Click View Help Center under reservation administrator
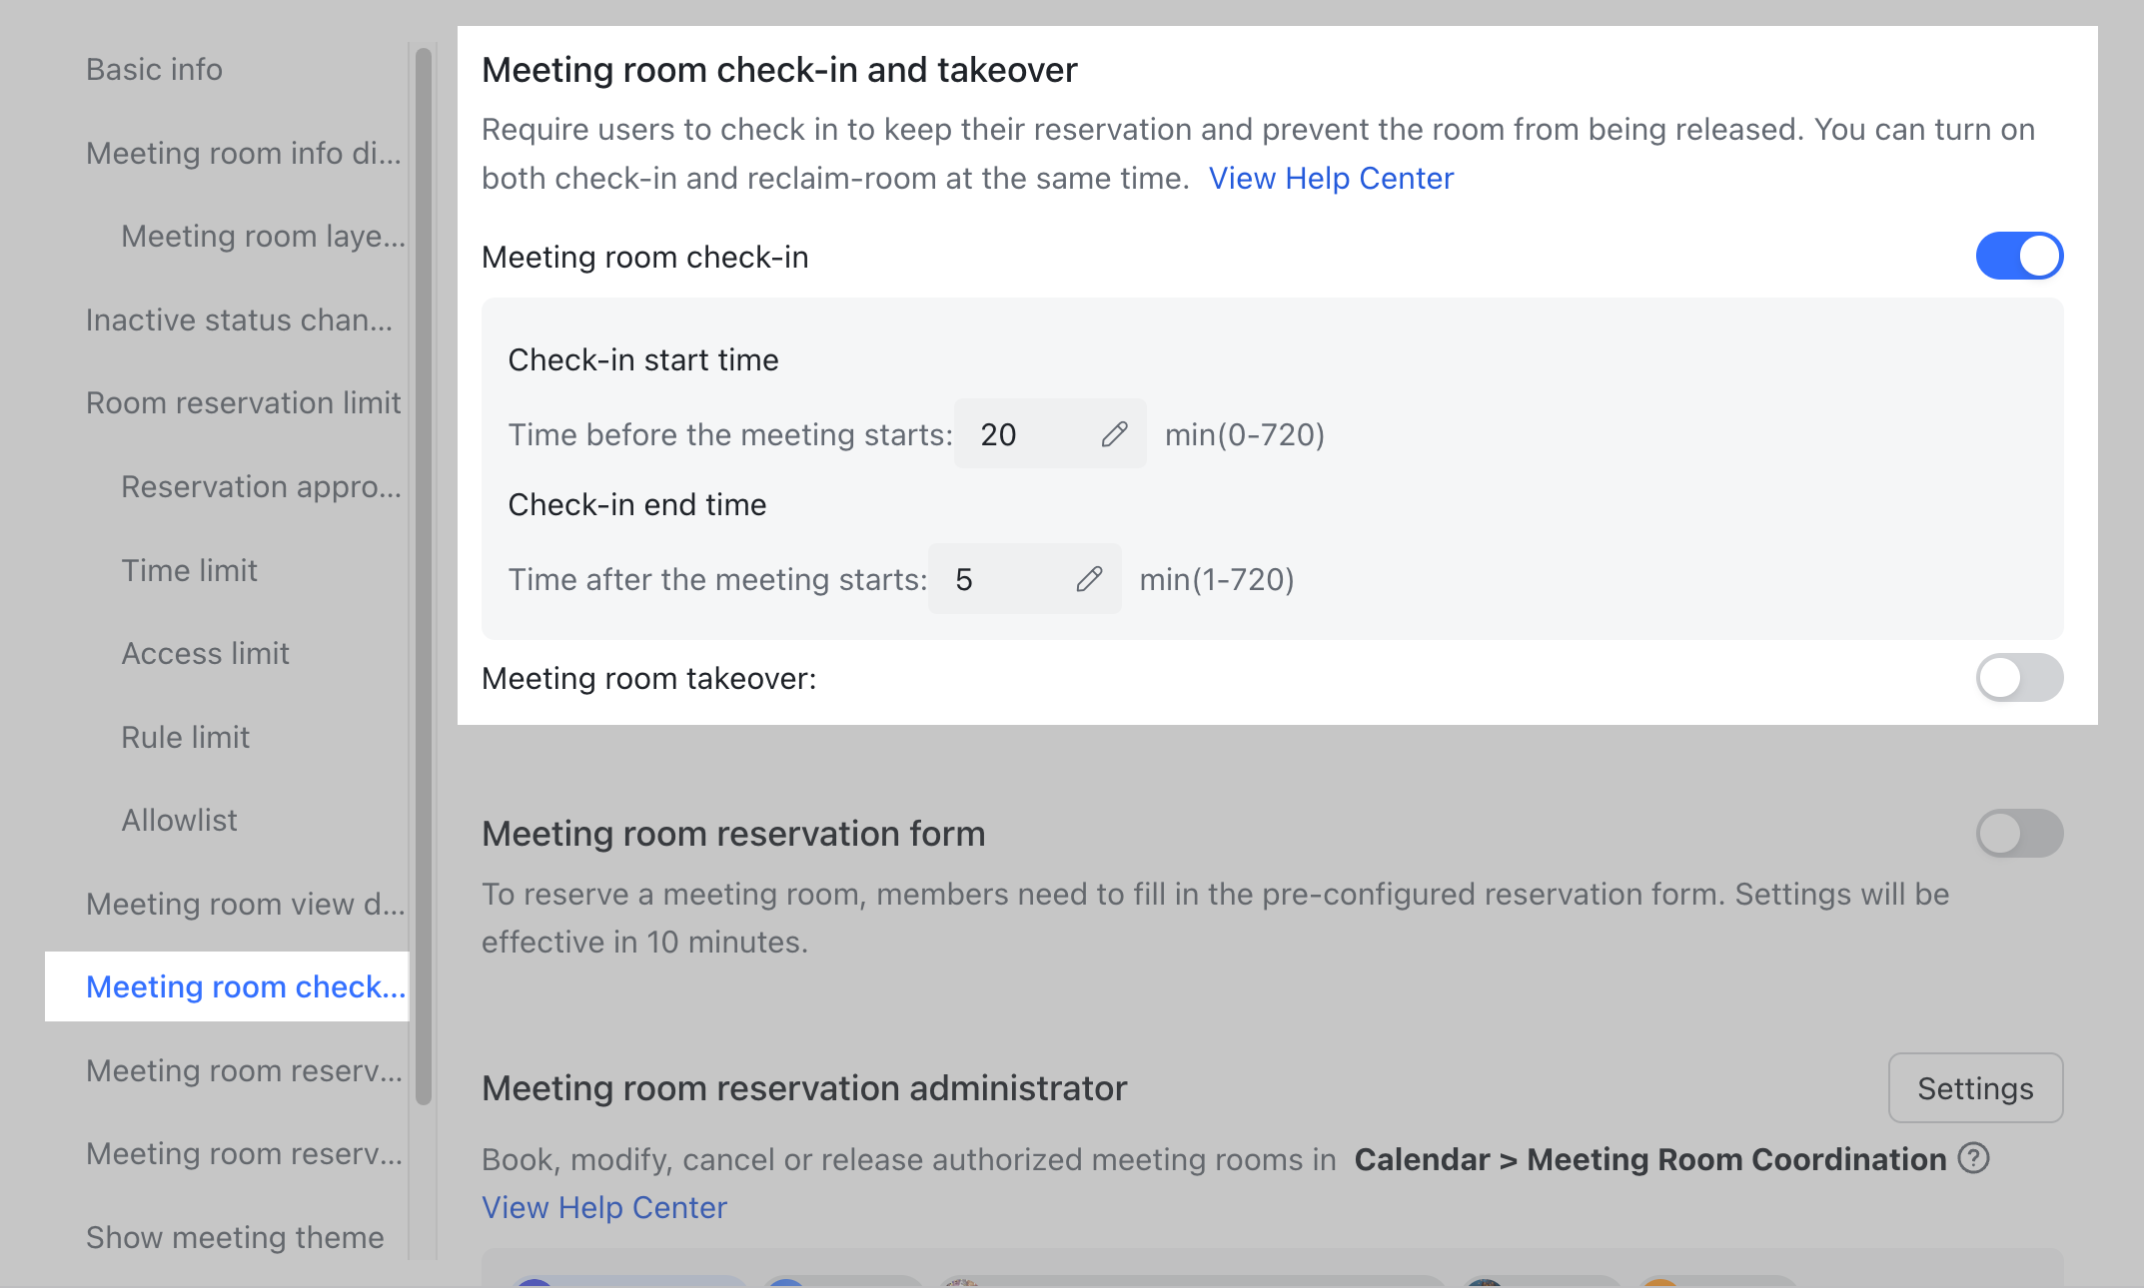 tap(603, 1206)
